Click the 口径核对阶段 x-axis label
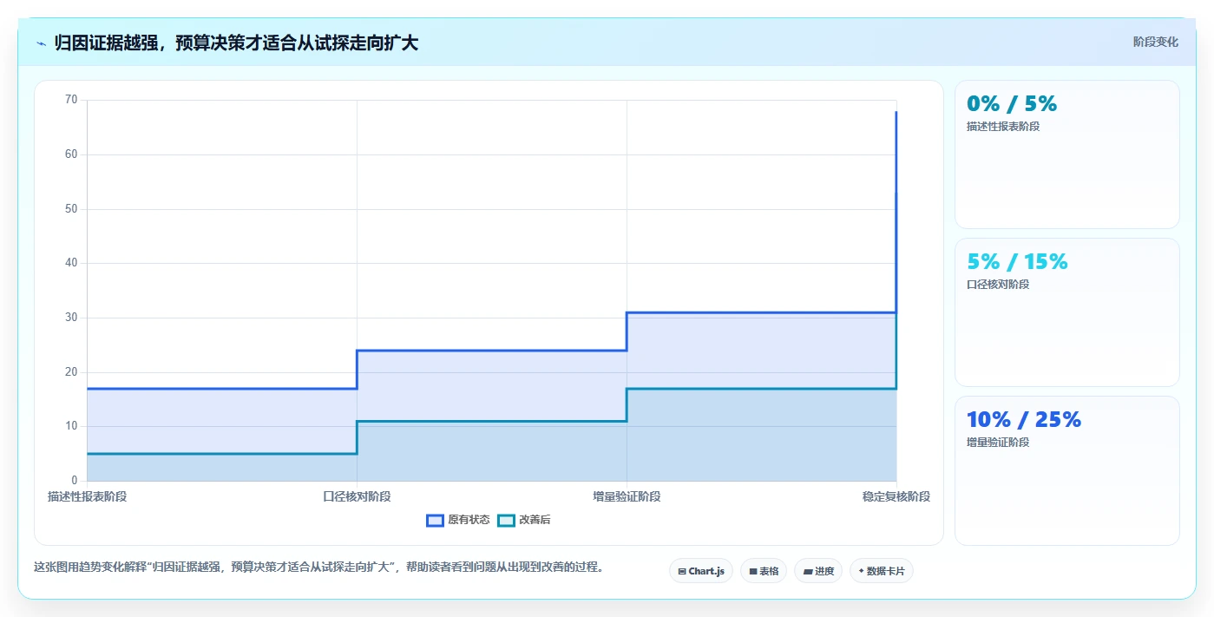Screen dimensions: 1214x617 pos(357,496)
